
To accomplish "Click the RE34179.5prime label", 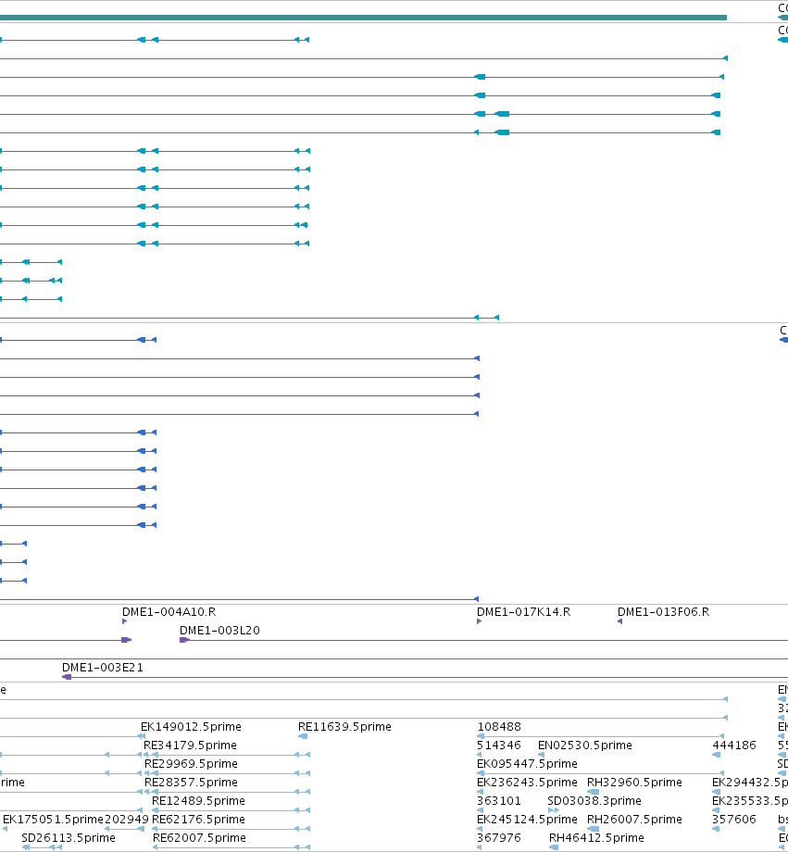I will click(190, 745).
